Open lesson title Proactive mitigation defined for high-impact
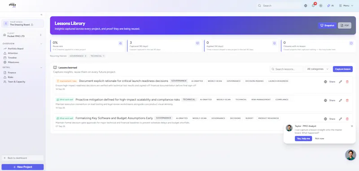The height and width of the screenshot is (171, 359). pos(127,99)
